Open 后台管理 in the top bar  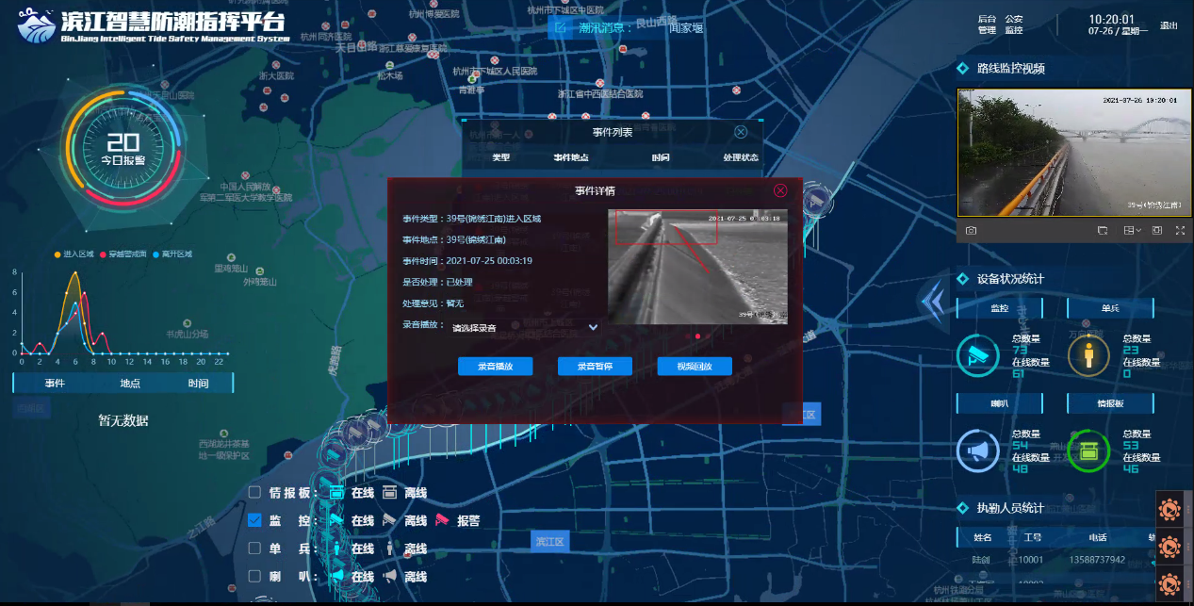[987, 25]
